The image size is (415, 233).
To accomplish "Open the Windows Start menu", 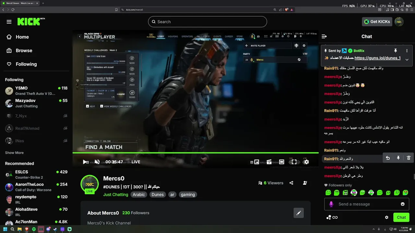I will 5,229.
